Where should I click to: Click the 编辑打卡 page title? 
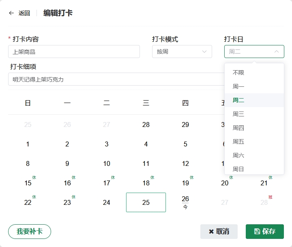tap(58, 13)
